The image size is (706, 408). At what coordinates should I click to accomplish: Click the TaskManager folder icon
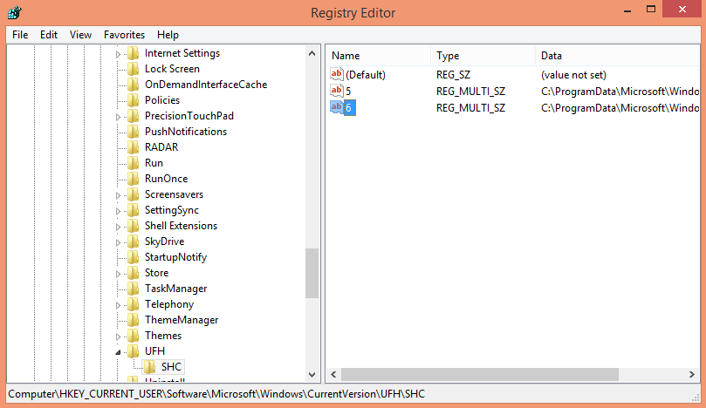pos(133,289)
